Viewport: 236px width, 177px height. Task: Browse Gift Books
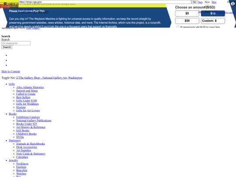click(23, 130)
